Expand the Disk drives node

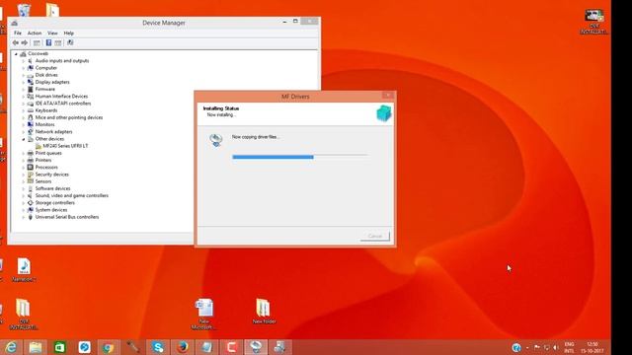point(24,75)
